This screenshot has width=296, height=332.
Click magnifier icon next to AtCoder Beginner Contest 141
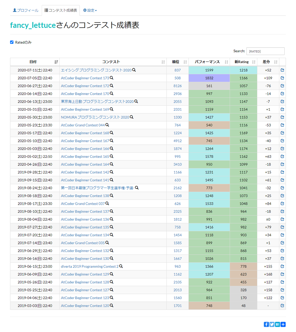[x=112, y=180]
